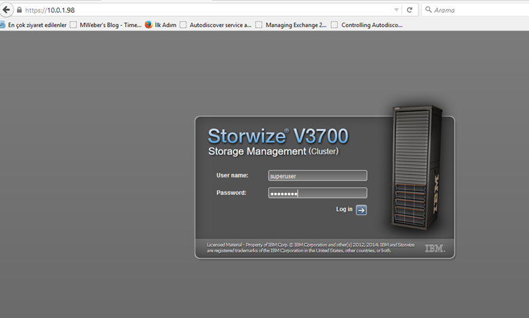The width and height of the screenshot is (529, 318).
Task: Reload the page with refresh icon
Action: point(410,10)
